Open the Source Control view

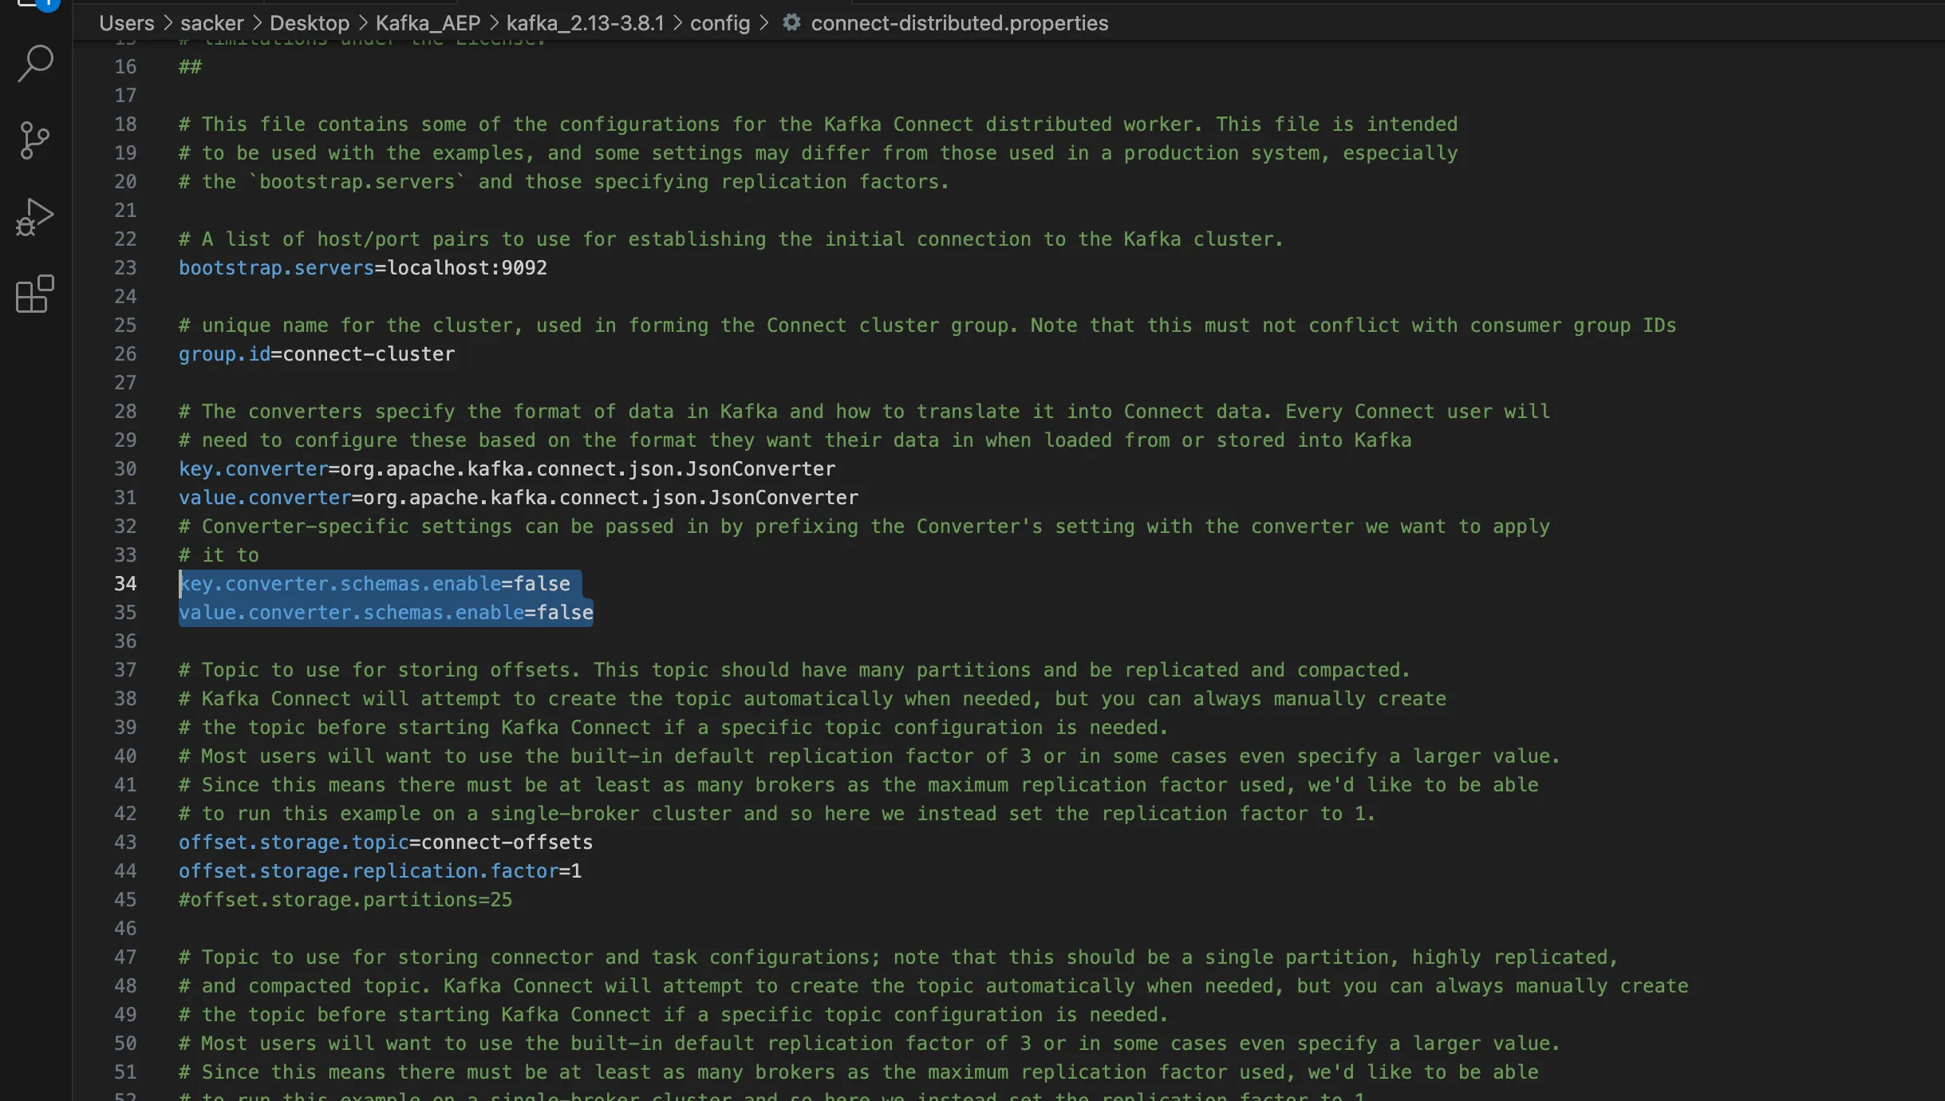coord(35,140)
